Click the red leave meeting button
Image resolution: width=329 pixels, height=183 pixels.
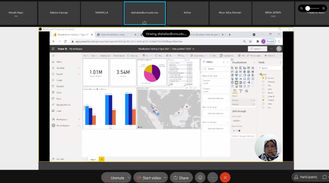(x=225, y=178)
